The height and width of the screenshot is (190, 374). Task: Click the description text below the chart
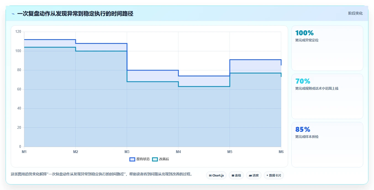(x=101, y=174)
